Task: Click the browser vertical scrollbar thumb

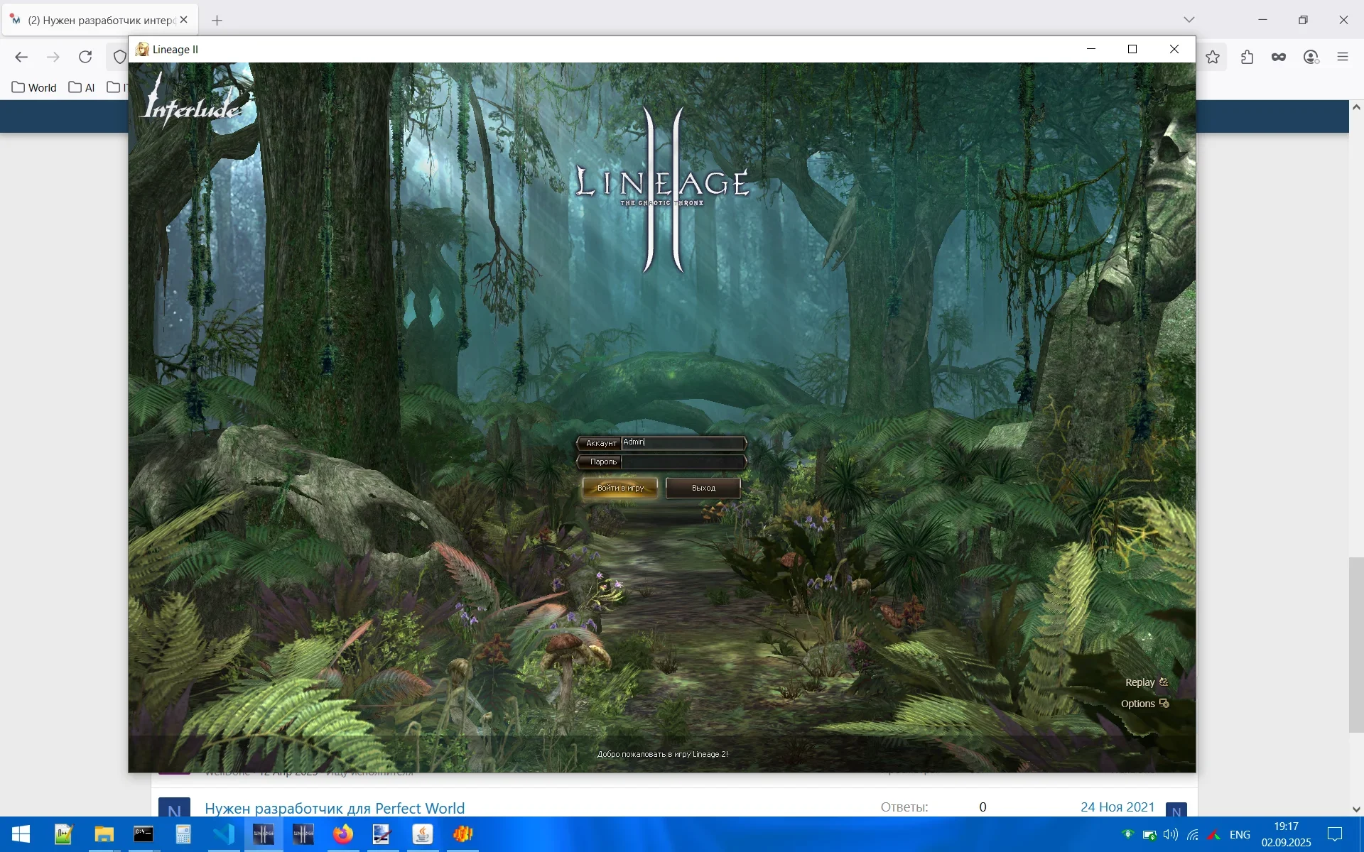Action: click(x=1356, y=645)
